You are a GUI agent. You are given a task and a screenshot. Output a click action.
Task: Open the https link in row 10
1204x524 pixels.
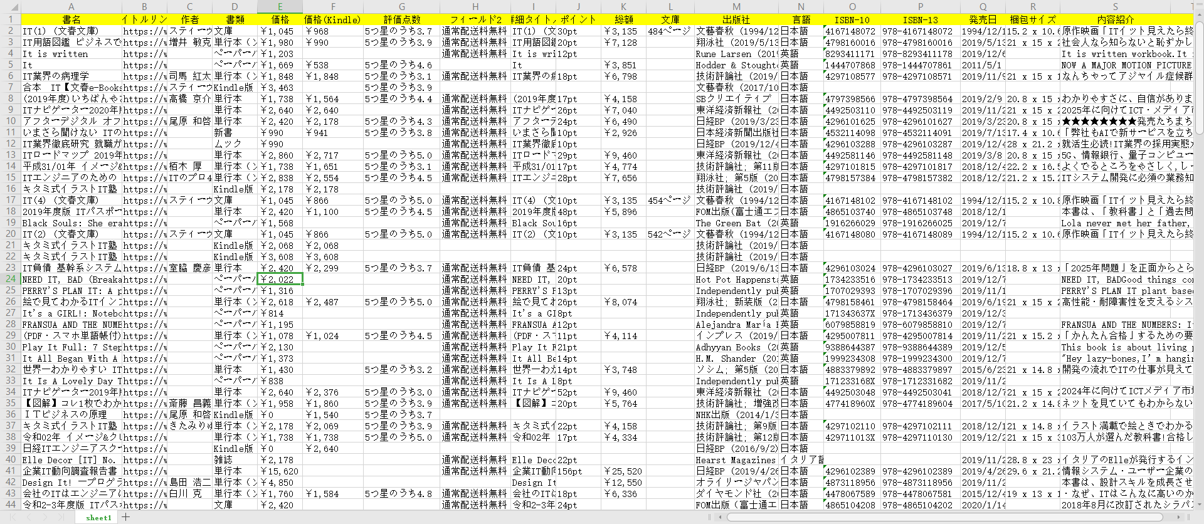(144, 121)
